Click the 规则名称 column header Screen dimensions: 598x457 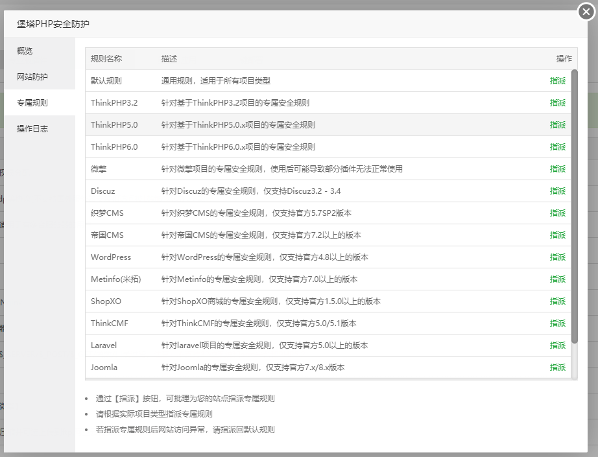[106, 59]
